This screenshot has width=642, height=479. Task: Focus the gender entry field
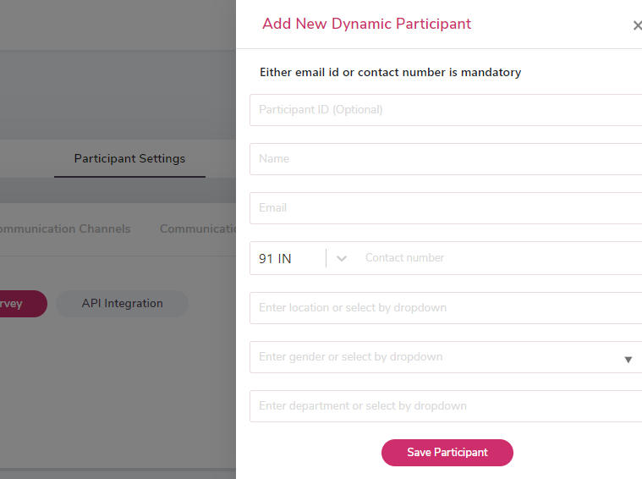tap(431, 357)
